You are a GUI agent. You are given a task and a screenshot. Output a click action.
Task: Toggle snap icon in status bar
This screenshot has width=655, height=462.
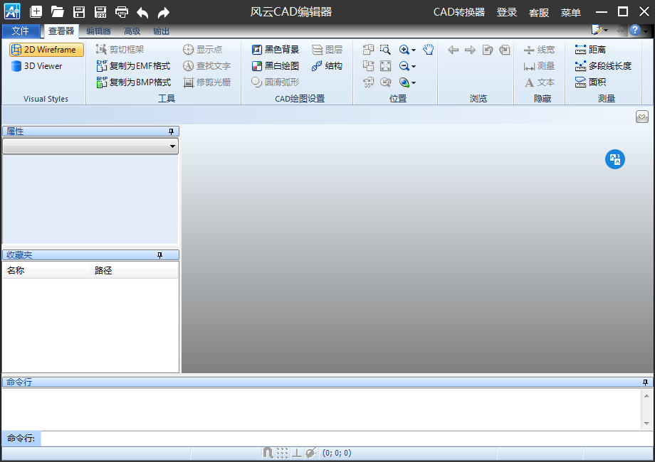tap(268, 453)
